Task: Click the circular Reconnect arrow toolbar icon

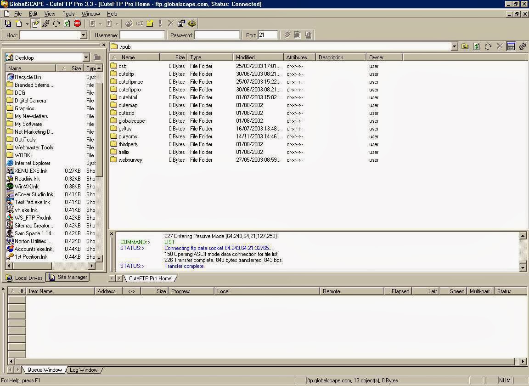Action: [x=56, y=23]
